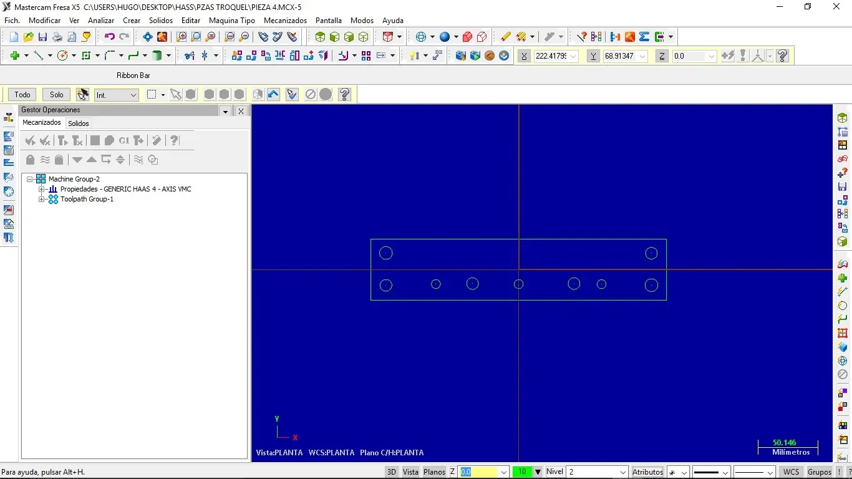The image size is (852, 479).
Task: Click the Fillet entities icon
Action: (x=110, y=56)
